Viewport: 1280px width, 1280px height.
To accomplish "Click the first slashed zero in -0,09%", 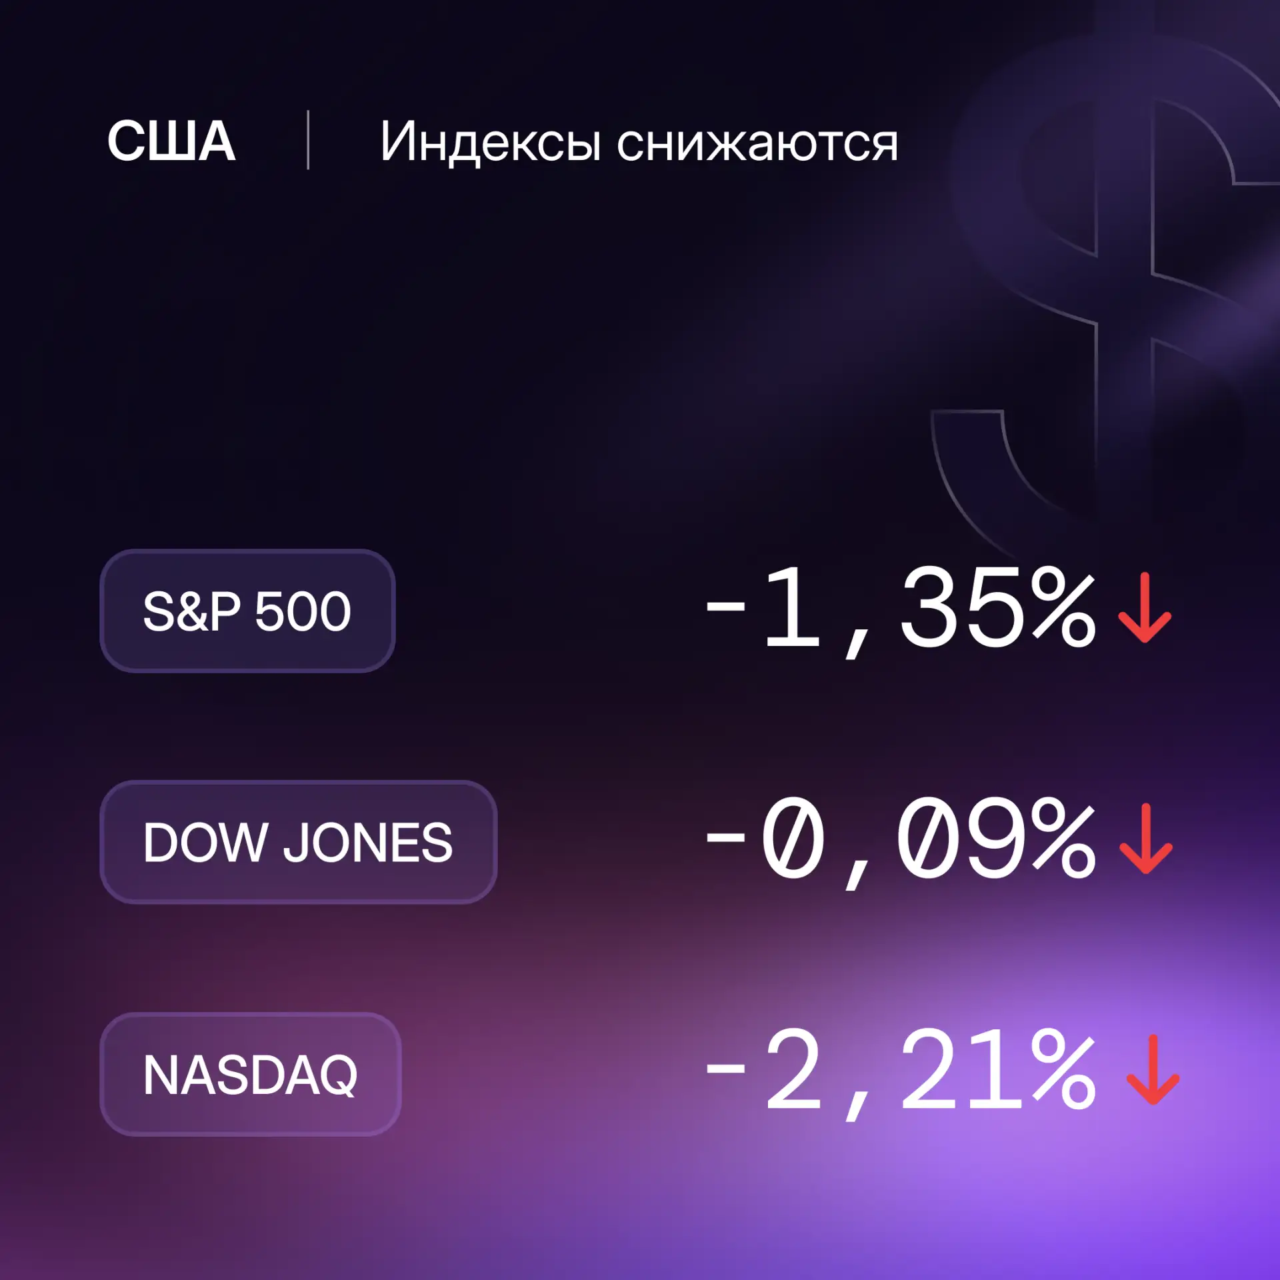I will click(793, 838).
